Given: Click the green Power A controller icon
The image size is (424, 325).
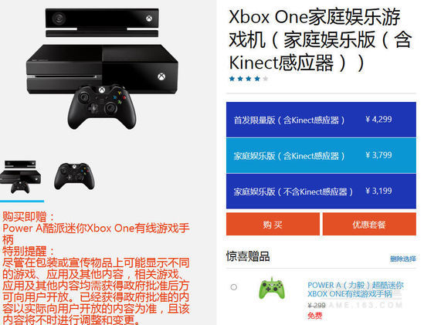Looking at the screenshot, I should click(x=272, y=288).
